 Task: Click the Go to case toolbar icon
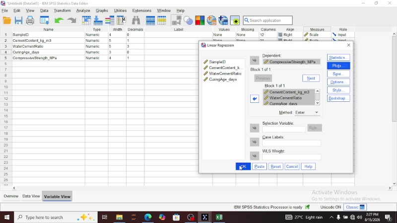click(x=86, y=20)
